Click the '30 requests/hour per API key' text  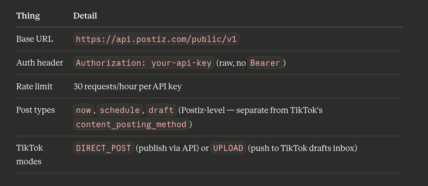tap(127, 86)
